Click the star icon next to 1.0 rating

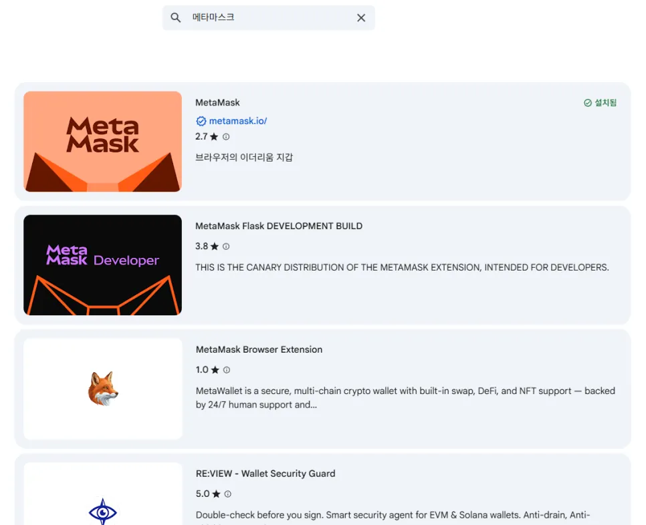215,370
